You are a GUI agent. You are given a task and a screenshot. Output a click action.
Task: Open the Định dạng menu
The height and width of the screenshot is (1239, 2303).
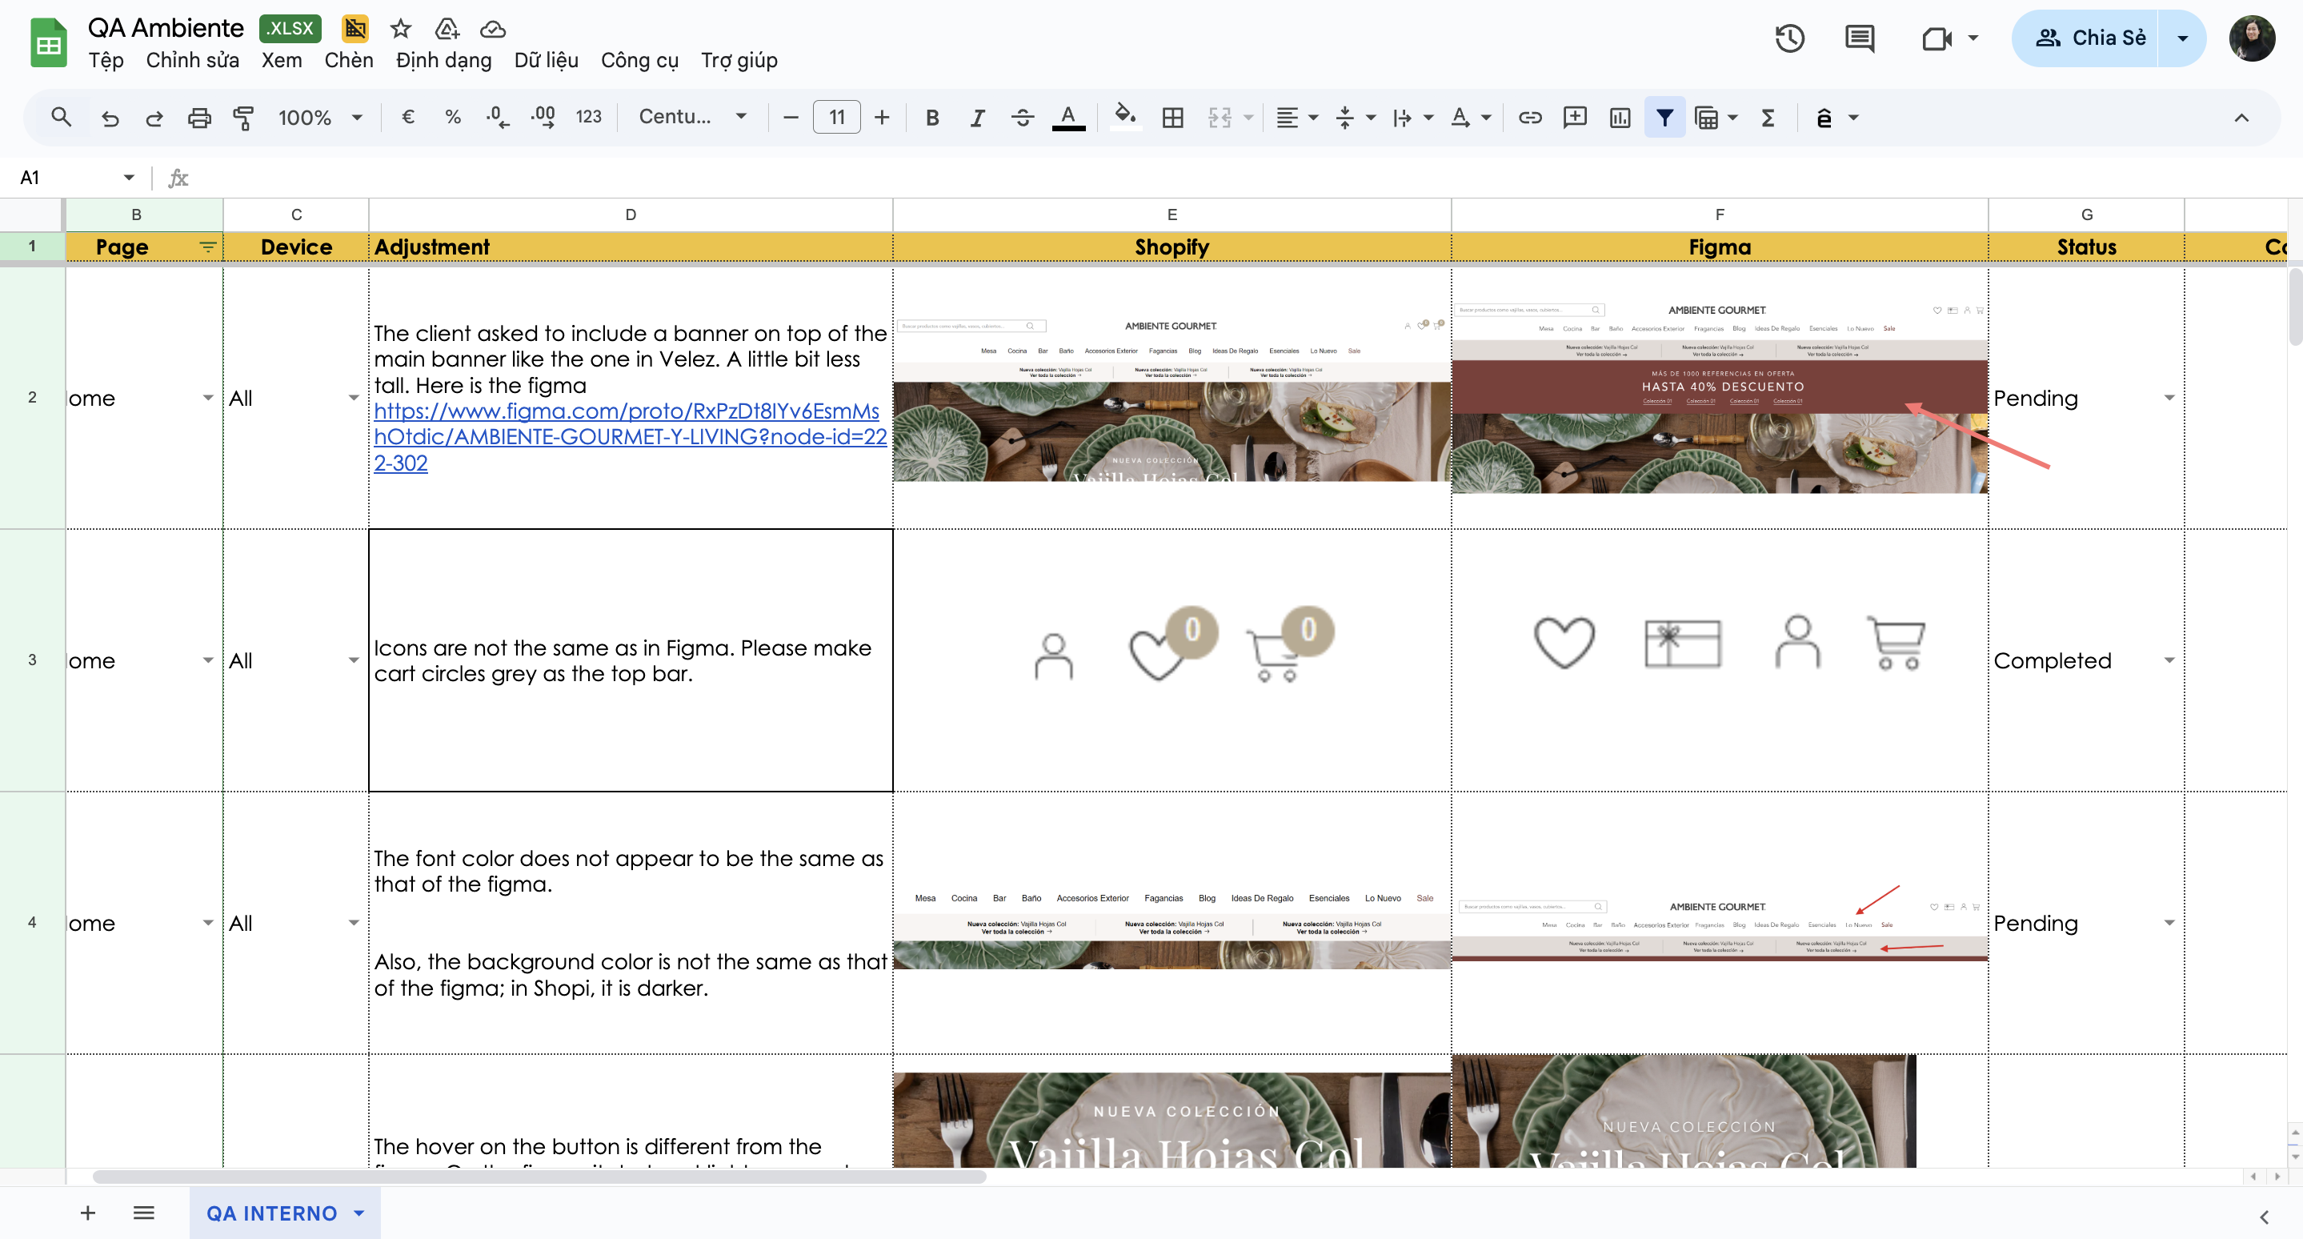[x=443, y=60]
